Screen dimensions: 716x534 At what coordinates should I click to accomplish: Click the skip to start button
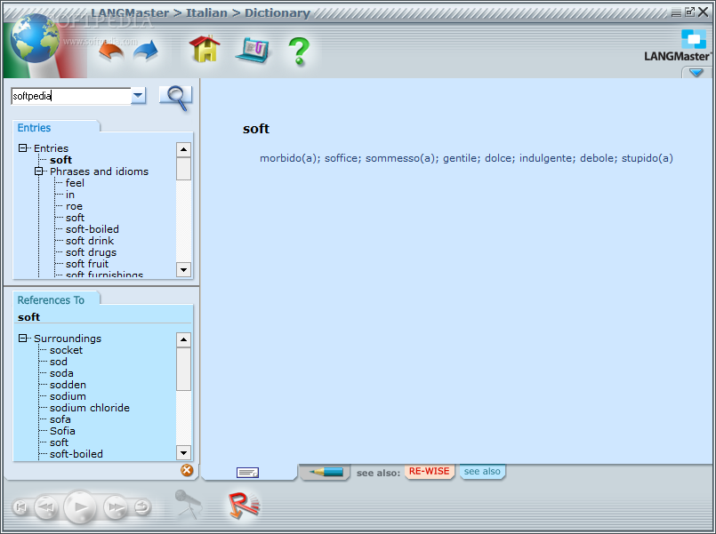[x=20, y=507]
